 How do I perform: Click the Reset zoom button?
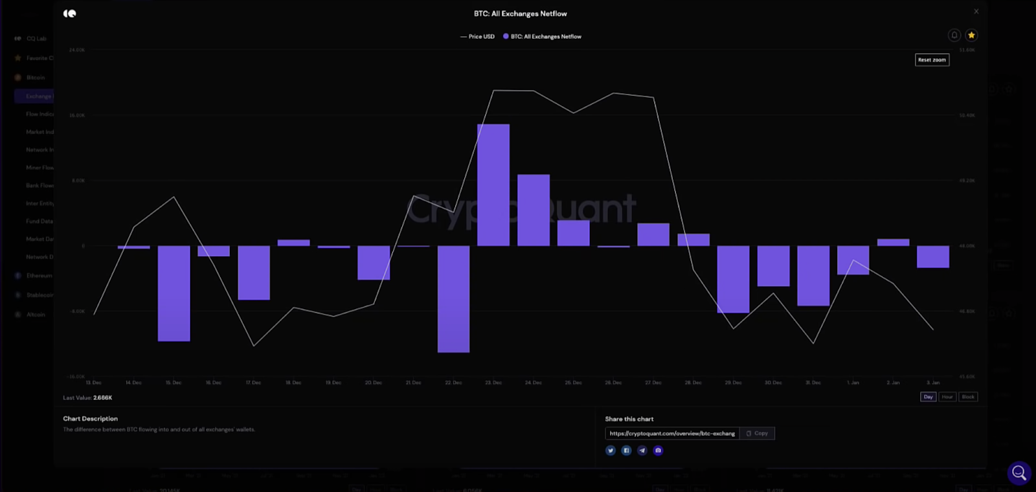tap(932, 60)
